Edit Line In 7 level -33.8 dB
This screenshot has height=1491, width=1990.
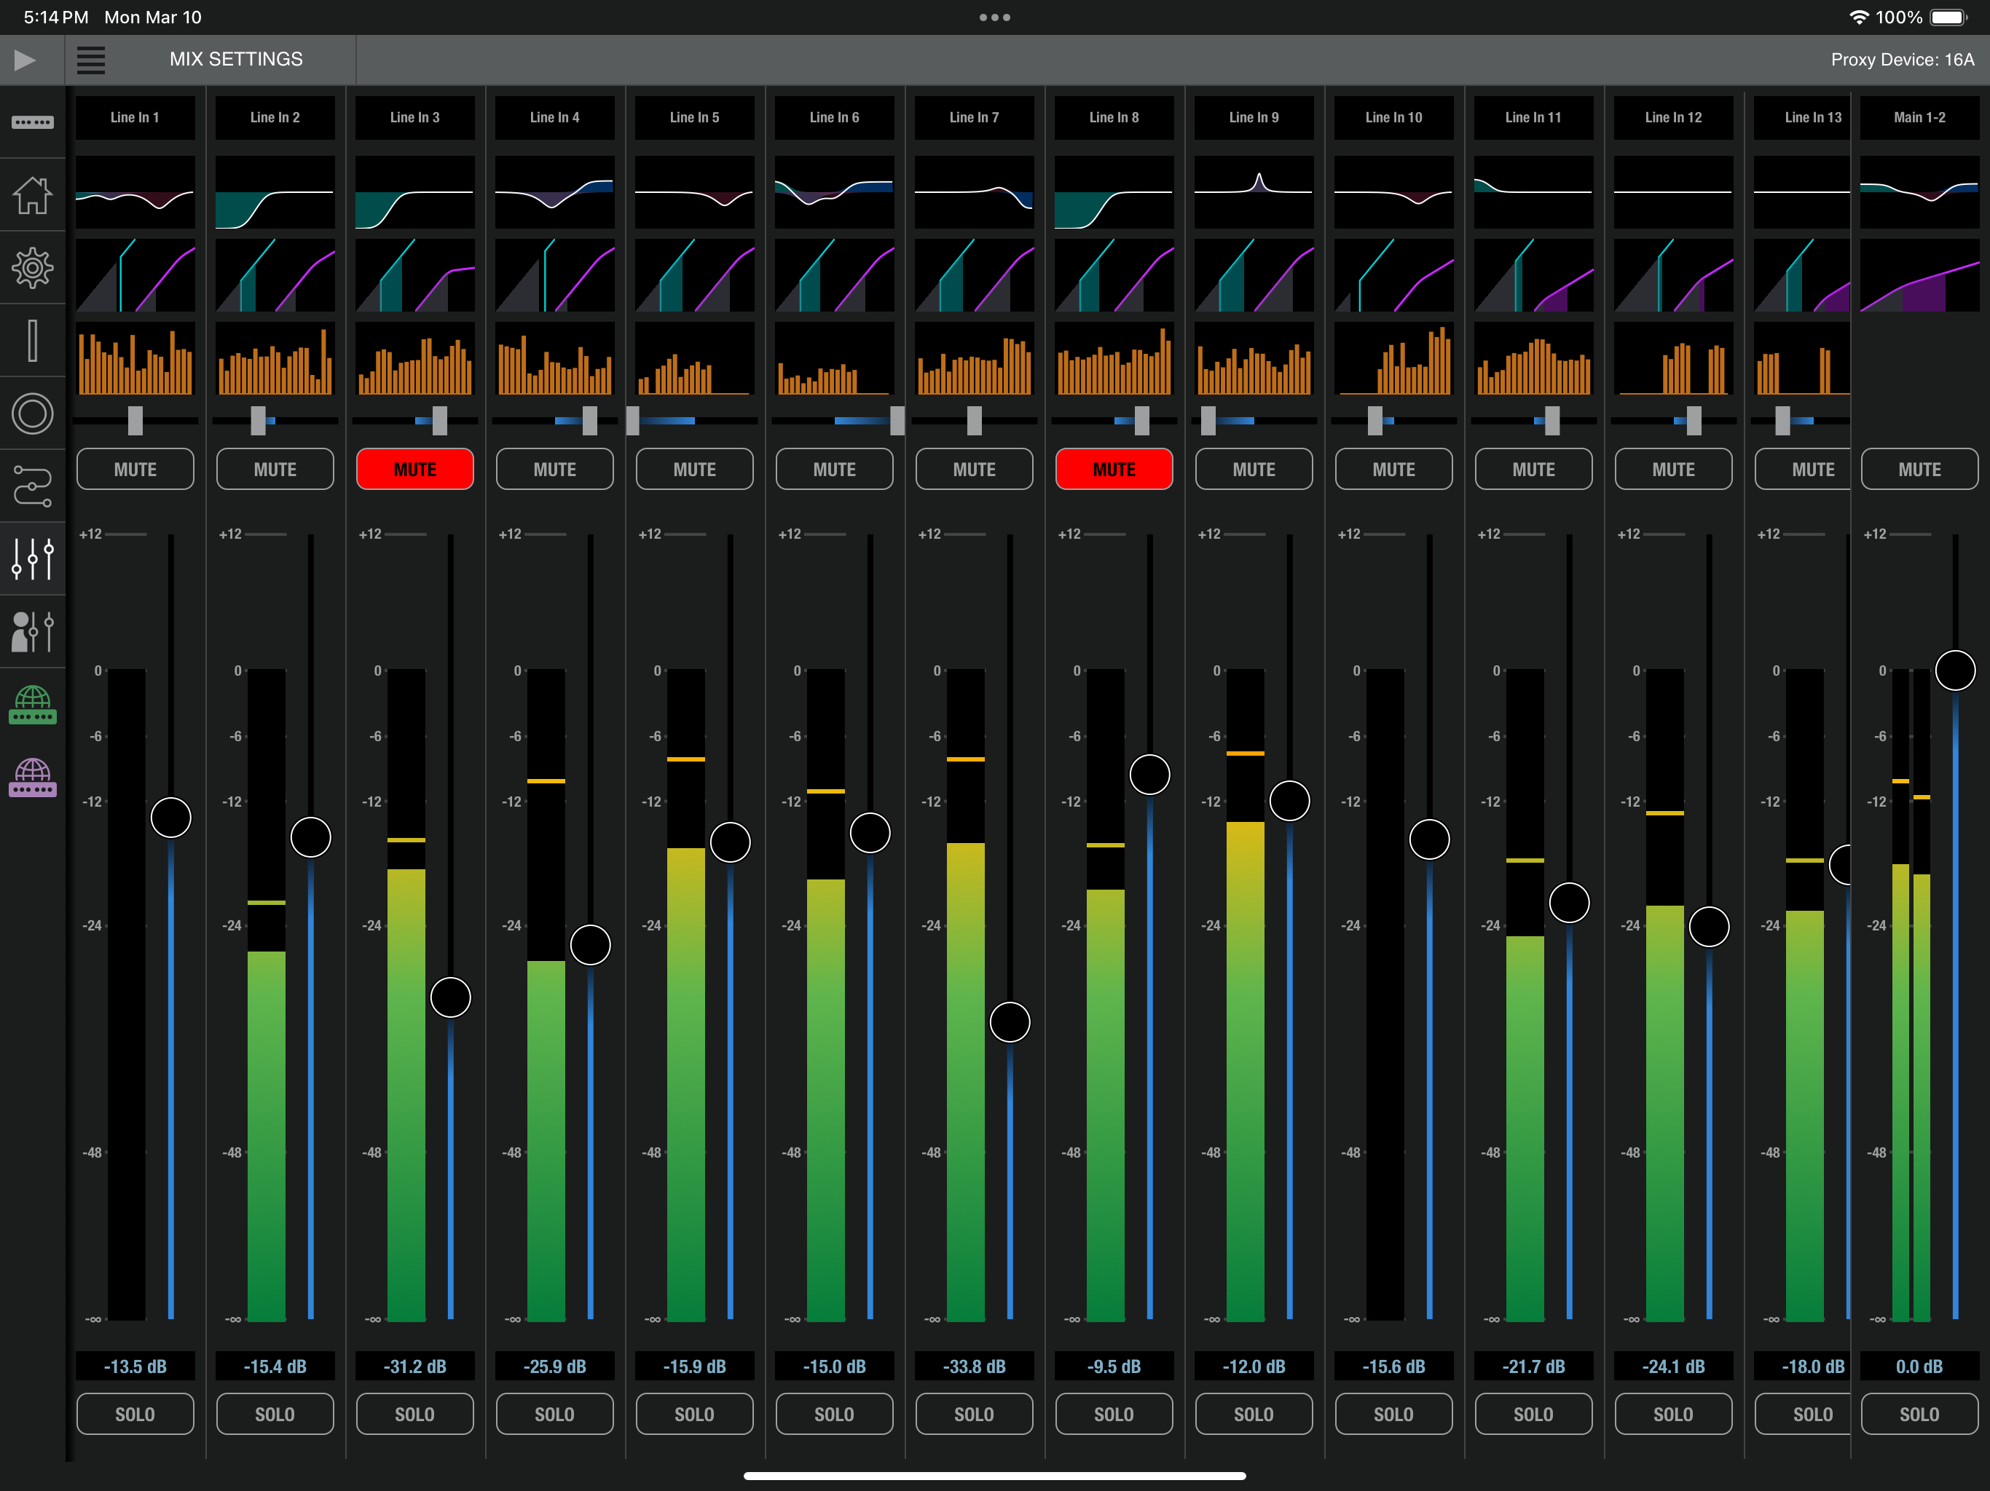pyautogui.click(x=975, y=1366)
